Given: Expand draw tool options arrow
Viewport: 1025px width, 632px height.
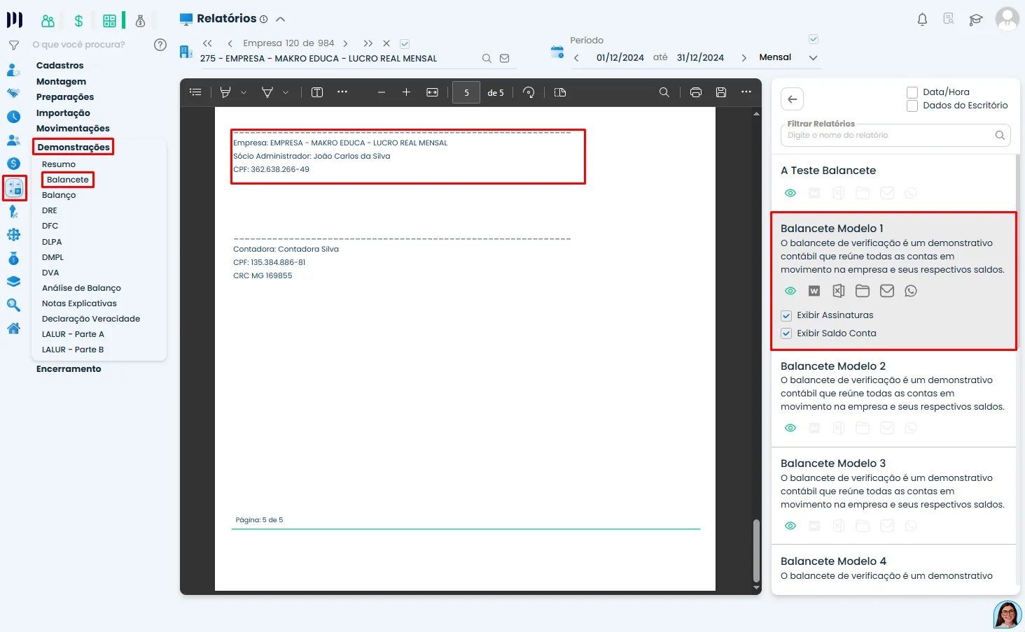Looking at the screenshot, I should [286, 92].
